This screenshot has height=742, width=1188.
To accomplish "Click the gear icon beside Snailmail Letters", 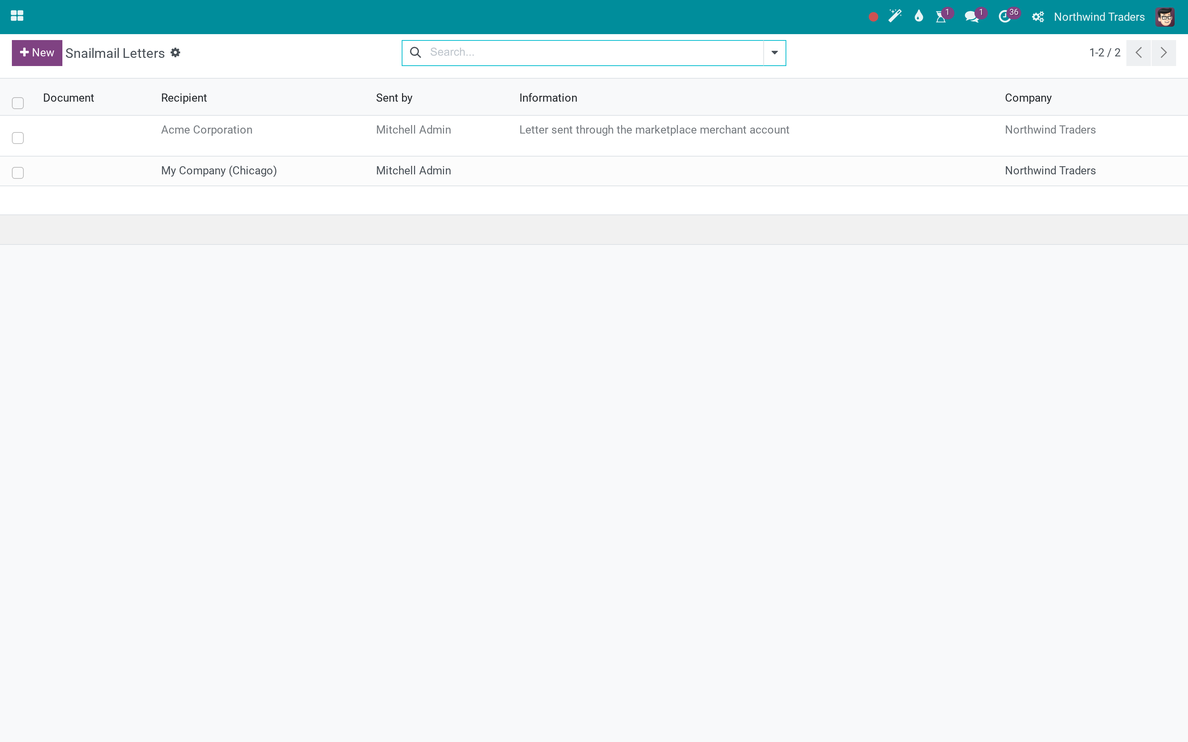I will (175, 53).
